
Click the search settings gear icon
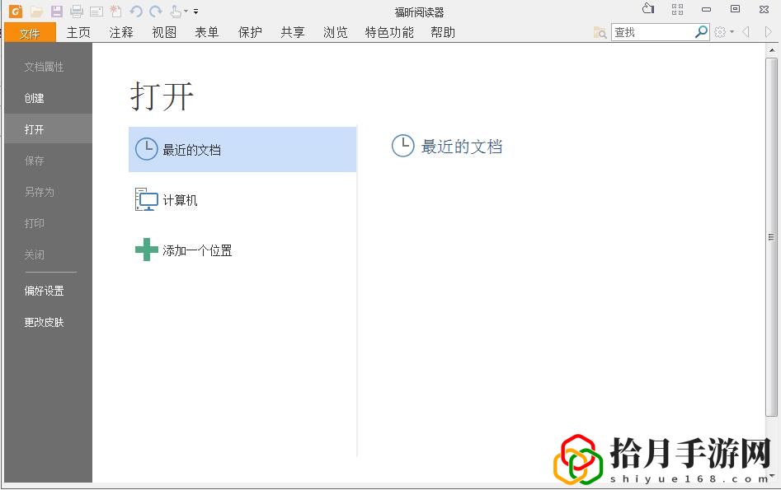[x=720, y=32]
